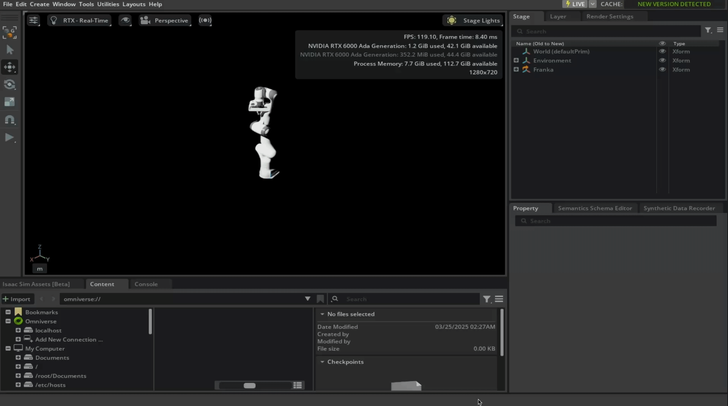Collapse the Bookmarks tree node
Image resolution: width=728 pixels, height=406 pixels.
tap(8, 312)
